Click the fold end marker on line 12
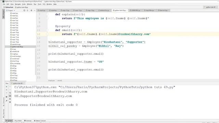This screenshot has height=123, width=219. coord(47,34)
